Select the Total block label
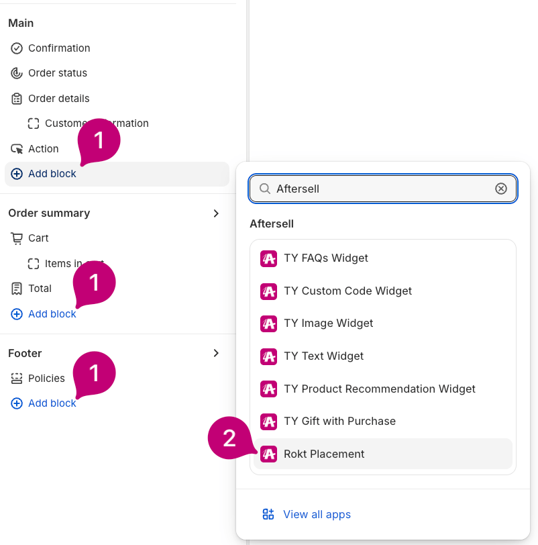 coord(40,289)
